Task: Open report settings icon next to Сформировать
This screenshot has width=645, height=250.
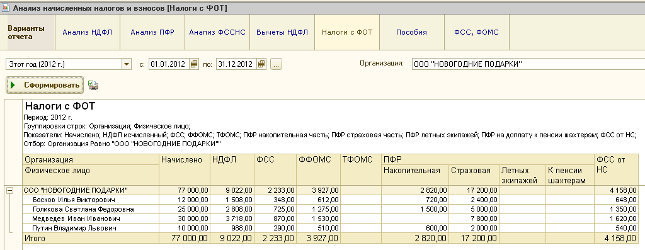Action: click(93, 85)
